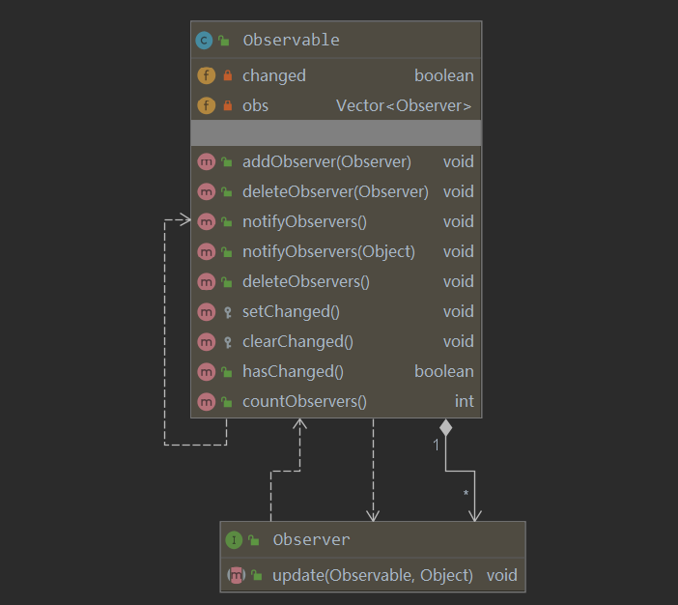This screenshot has width=678, height=605.
Task: Click the composition diamond under Observable
Action: [445, 426]
